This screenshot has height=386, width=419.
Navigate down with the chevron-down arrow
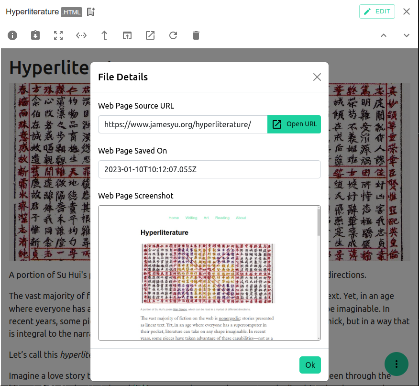(x=406, y=35)
